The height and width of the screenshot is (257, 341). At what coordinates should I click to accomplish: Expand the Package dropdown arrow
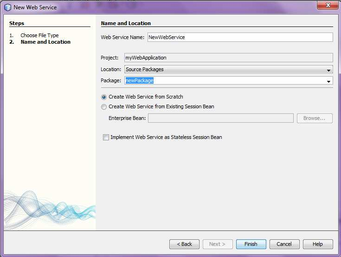tap(328, 81)
